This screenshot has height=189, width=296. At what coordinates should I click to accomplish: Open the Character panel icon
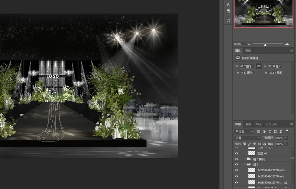228,5
